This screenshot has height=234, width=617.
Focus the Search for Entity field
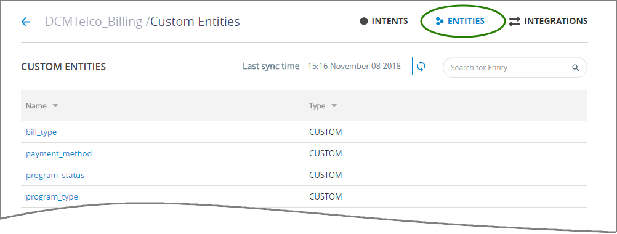coord(510,68)
